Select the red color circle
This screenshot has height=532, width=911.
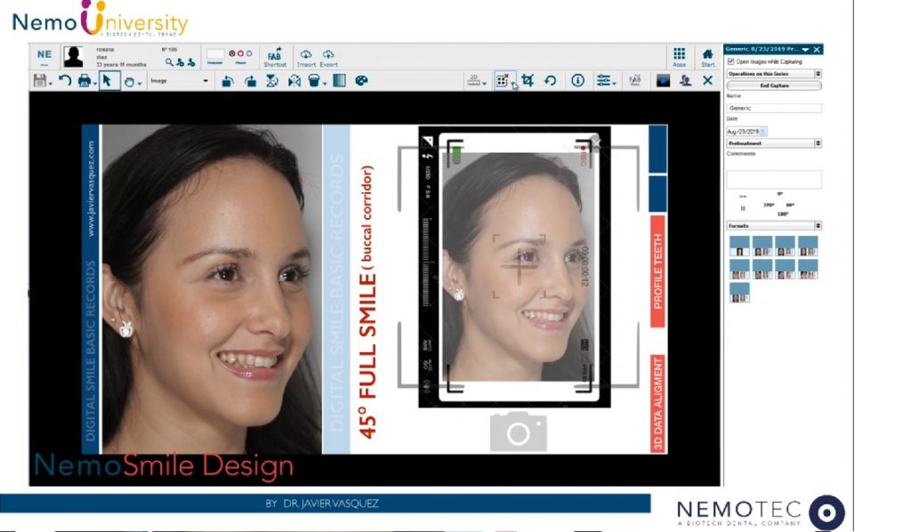[x=240, y=53]
